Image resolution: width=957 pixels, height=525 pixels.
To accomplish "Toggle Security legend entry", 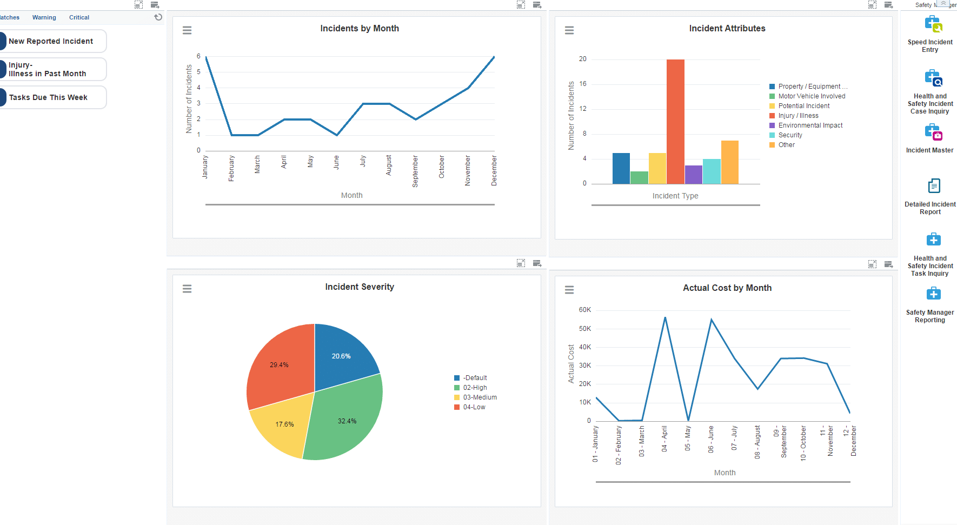I will 786,135.
